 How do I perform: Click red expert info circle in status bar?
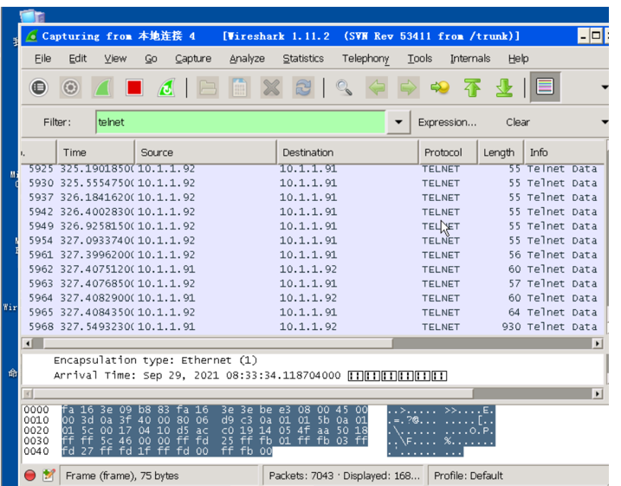click(30, 476)
